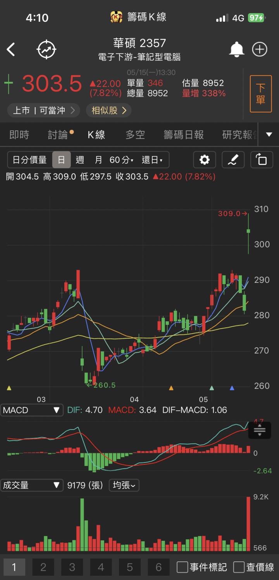This screenshot has width=279, height=580.
Task: Tap the 華碩 2357 stock title
Action: 139,43
